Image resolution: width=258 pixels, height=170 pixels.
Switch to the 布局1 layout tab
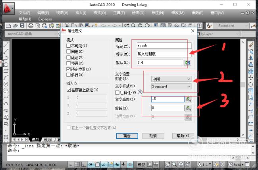coord(48,140)
